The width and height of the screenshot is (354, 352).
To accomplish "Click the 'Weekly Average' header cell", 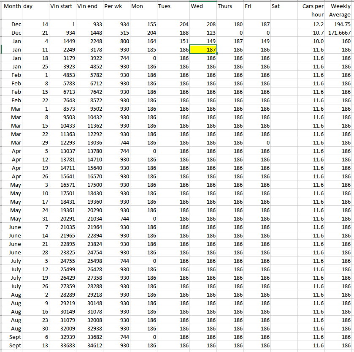I will tap(339, 11).
